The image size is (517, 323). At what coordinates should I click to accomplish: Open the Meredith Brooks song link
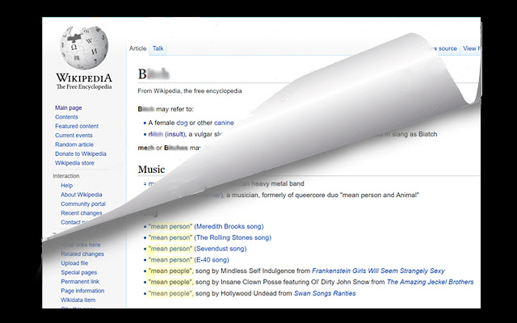point(229,226)
